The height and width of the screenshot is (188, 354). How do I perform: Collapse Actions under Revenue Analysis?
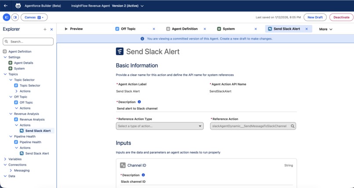tap(17, 125)
